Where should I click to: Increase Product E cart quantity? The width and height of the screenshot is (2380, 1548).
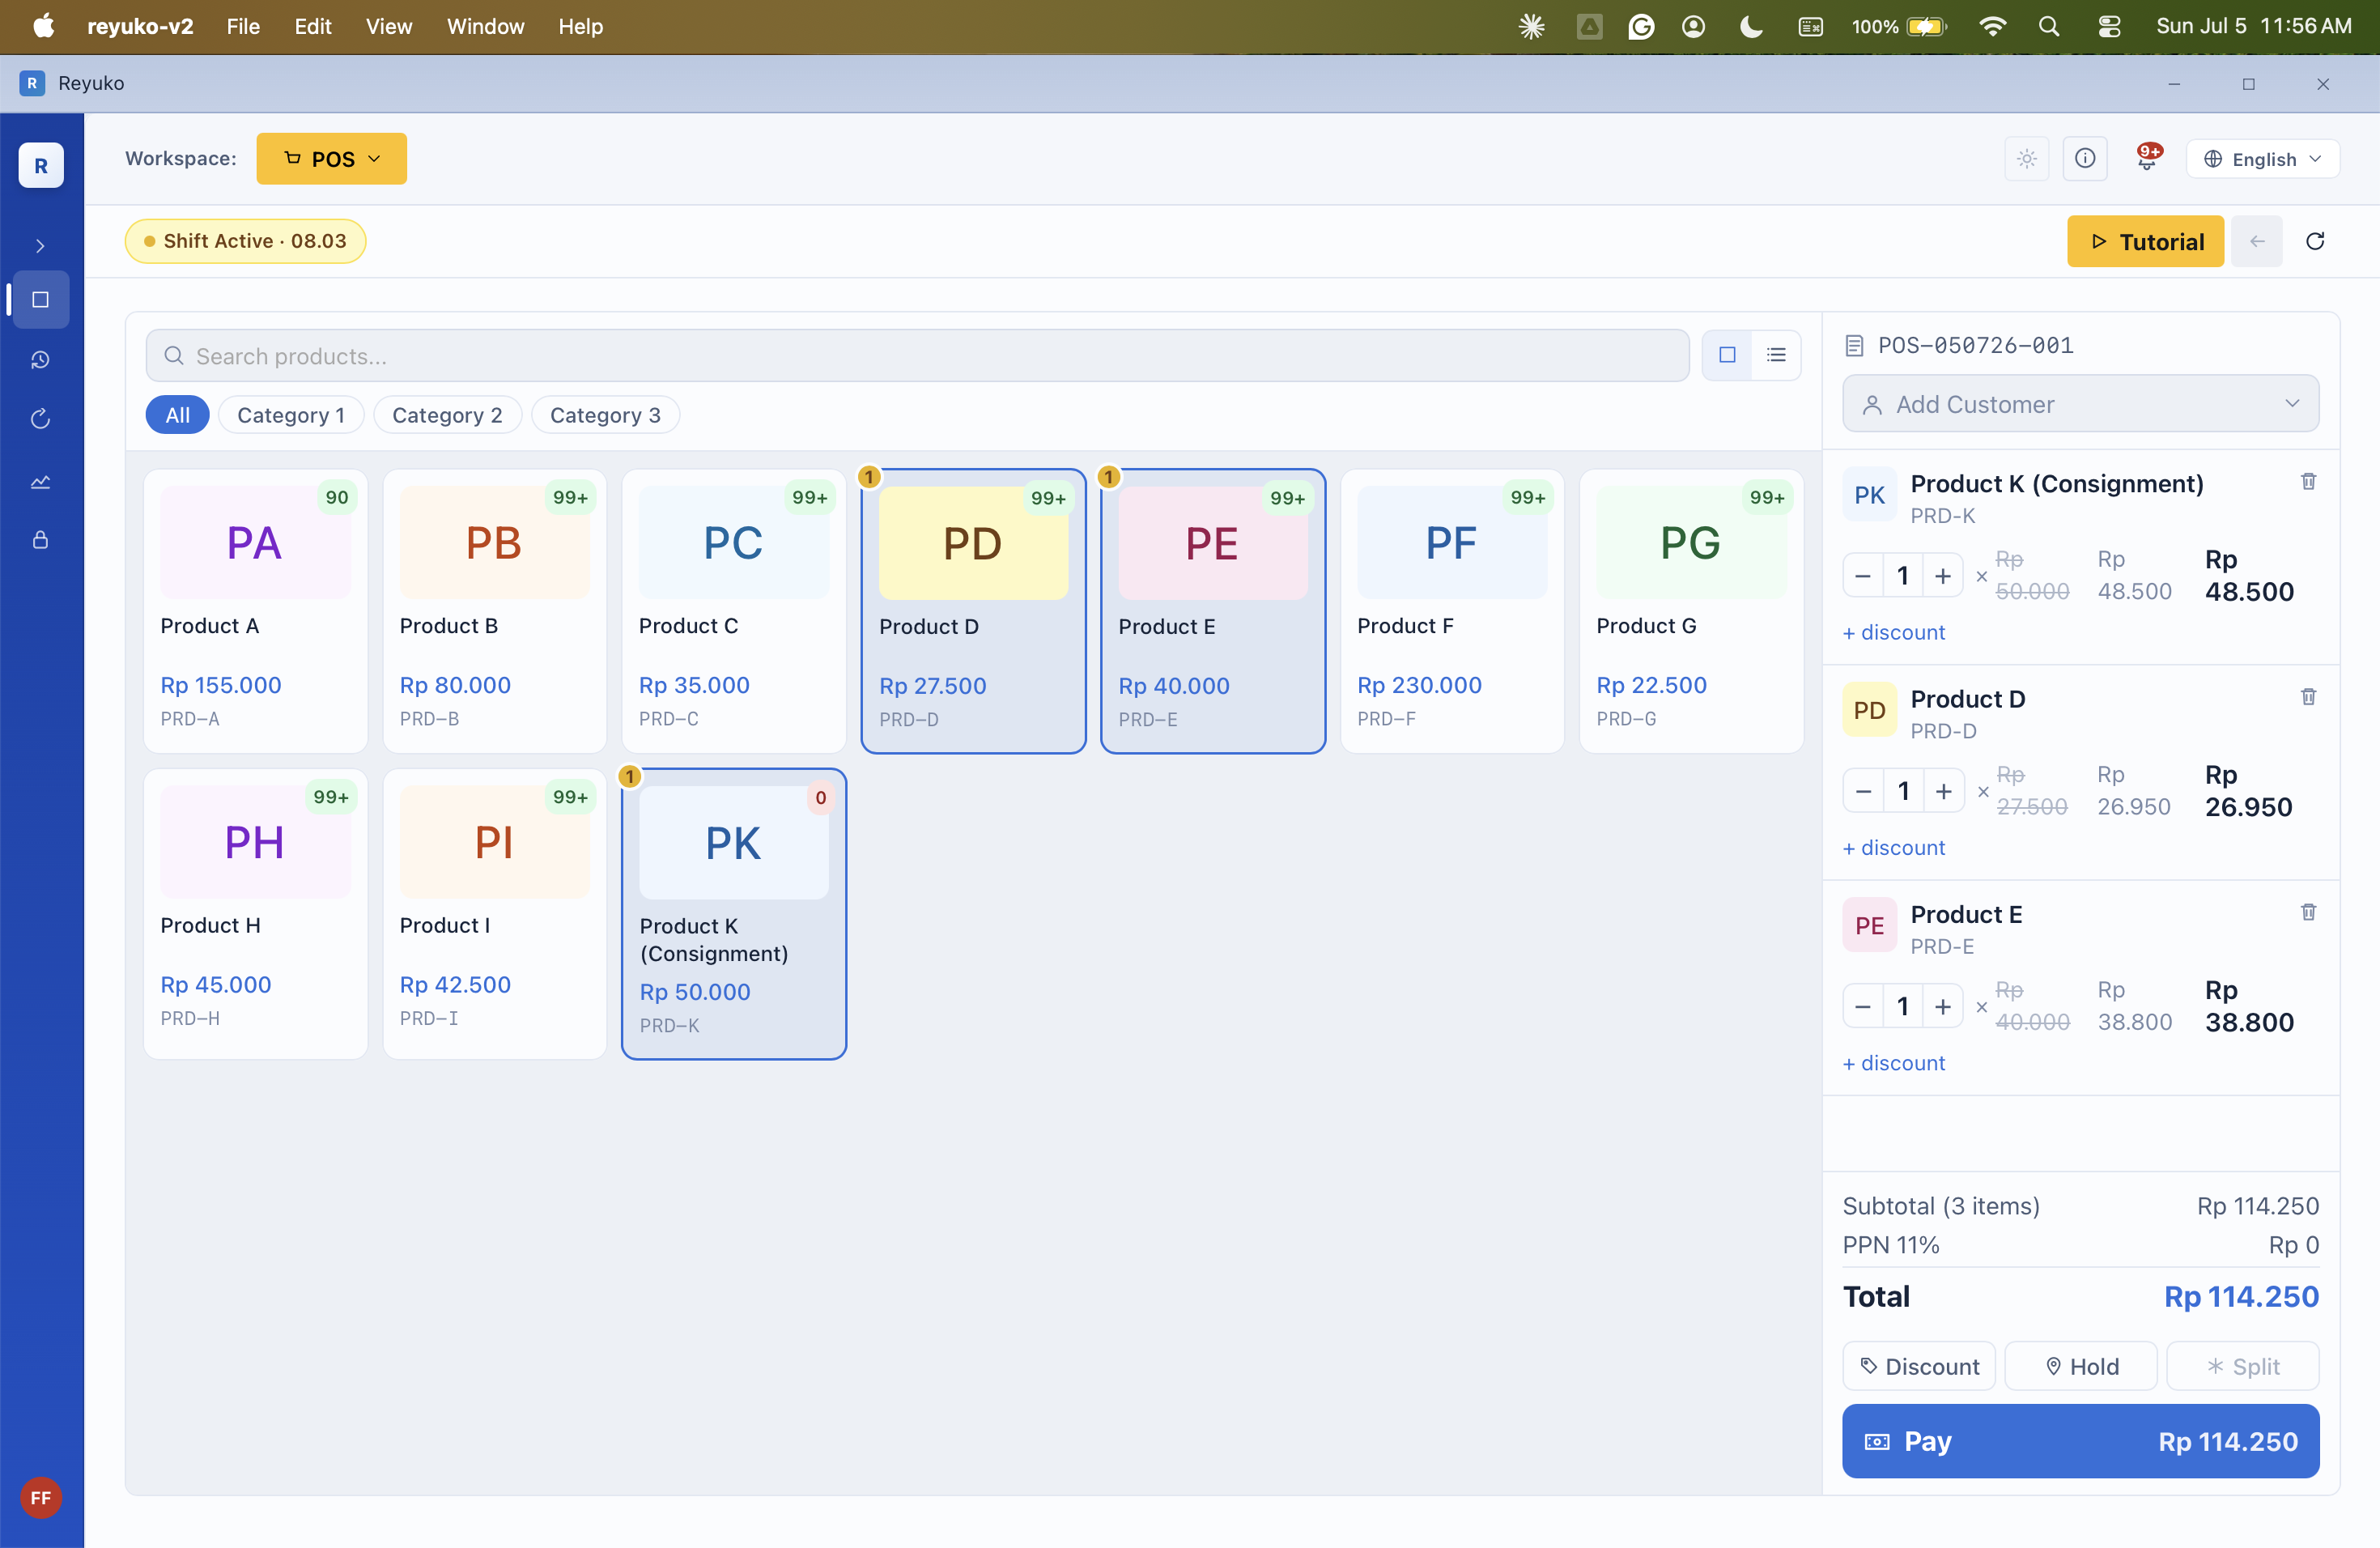1943,1007
